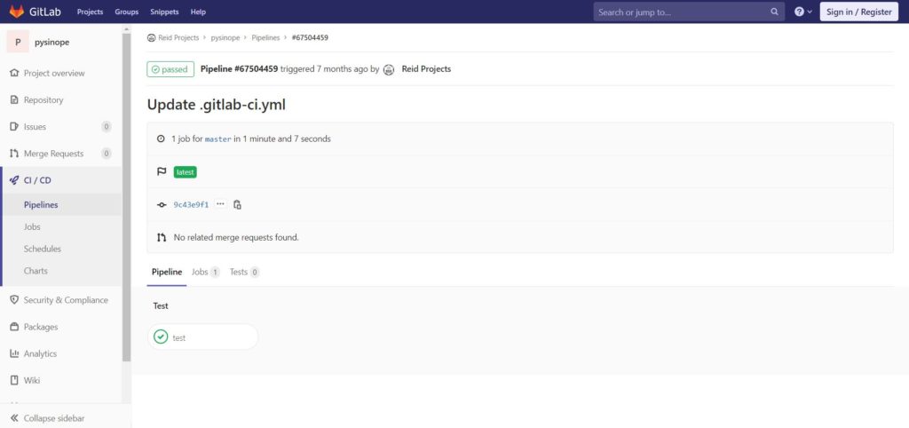
Task: Click the Project overview house icon
Action: point(14,73)
